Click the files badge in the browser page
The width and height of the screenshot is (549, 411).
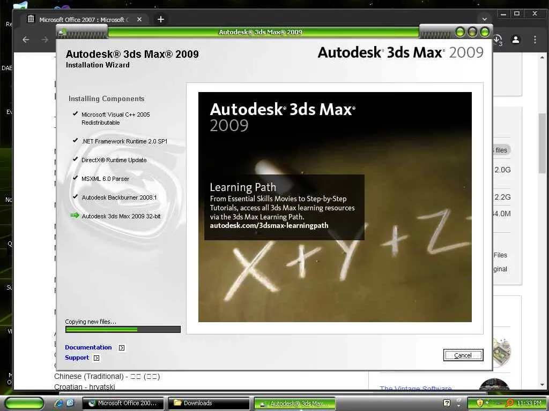[501, 150]
